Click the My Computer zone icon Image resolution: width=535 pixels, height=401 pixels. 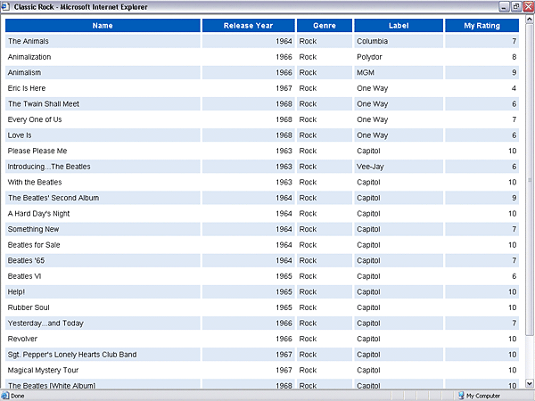point(460,395)
